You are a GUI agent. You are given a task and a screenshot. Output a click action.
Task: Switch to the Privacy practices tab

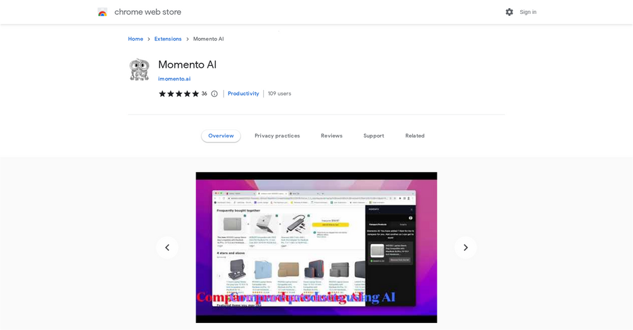(277, 136)
